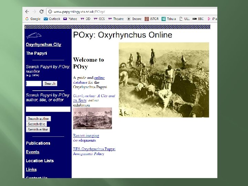Click the Search button beside number field
This screenshot has height=186, width=248.
click(x=50, y=83)
